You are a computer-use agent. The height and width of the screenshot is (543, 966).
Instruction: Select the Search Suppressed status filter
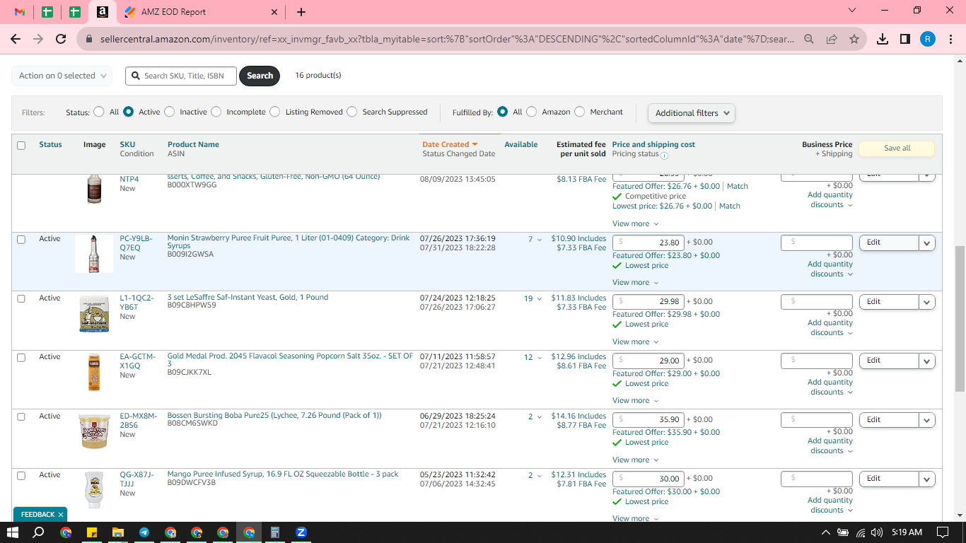[x=351, y=112]
